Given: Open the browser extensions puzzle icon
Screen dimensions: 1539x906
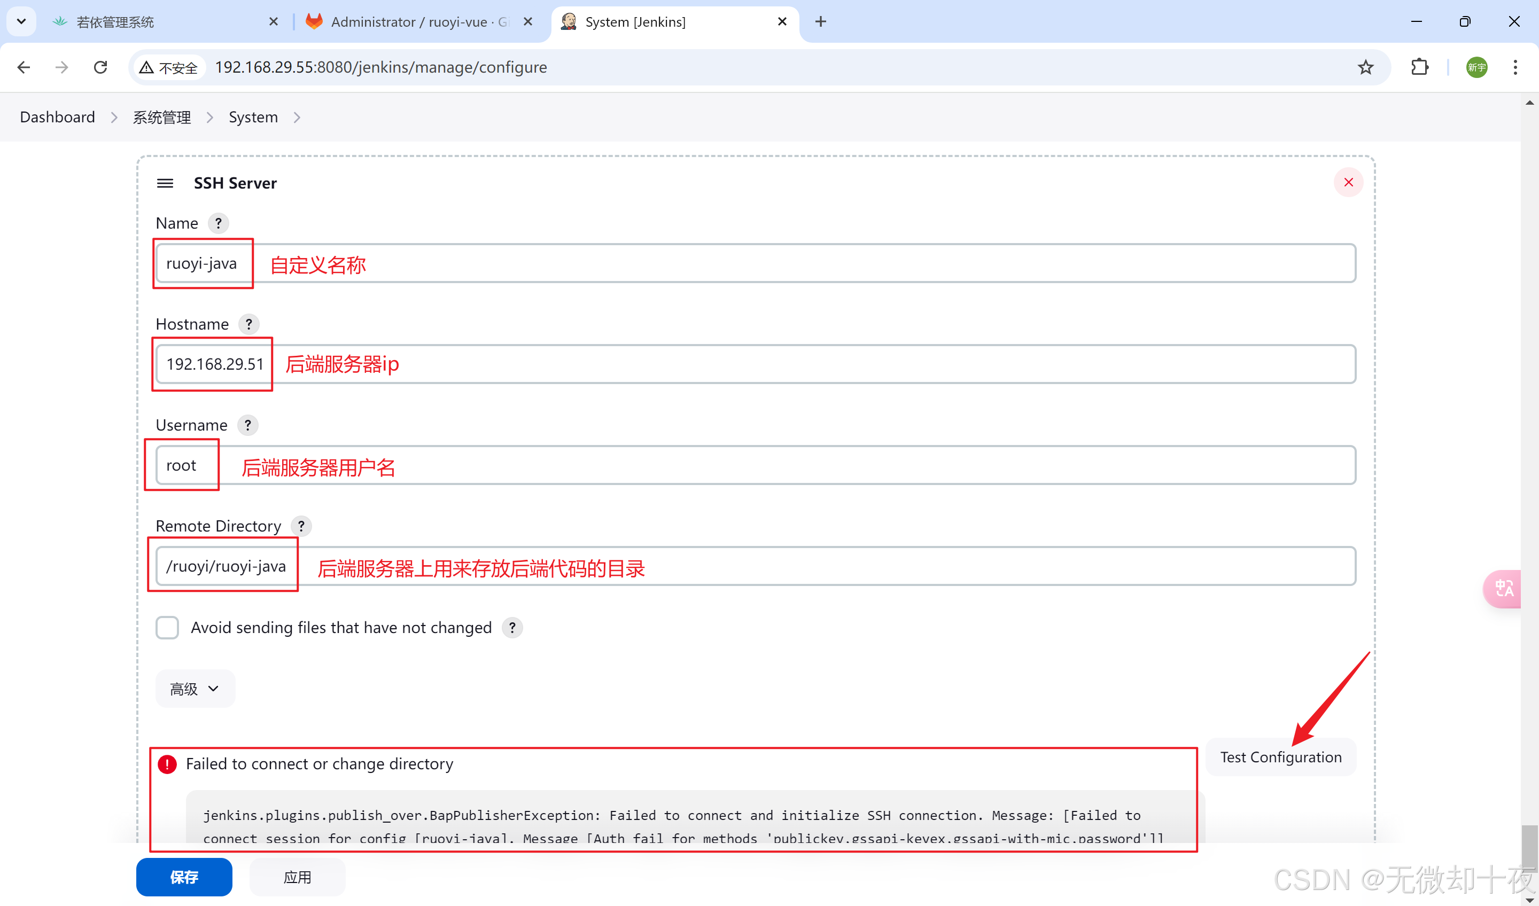Looking at the screenshot, I should pos(1420,67).
